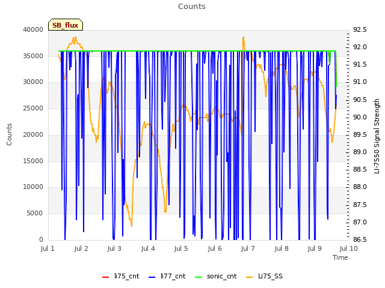Click the 'Jul 8' x-axis tick label
385x288 pixels.
pyautogui.click(x=282, y=248)
